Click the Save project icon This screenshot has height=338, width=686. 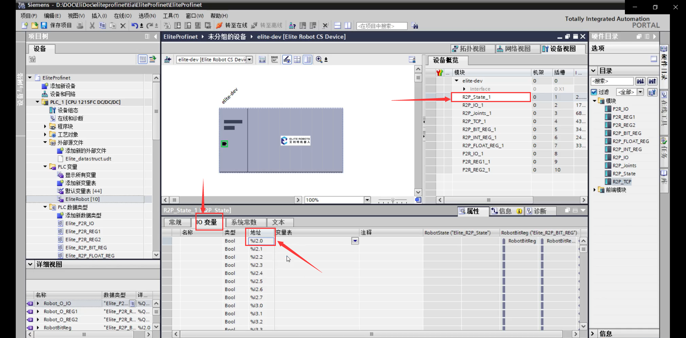[44, 25]
